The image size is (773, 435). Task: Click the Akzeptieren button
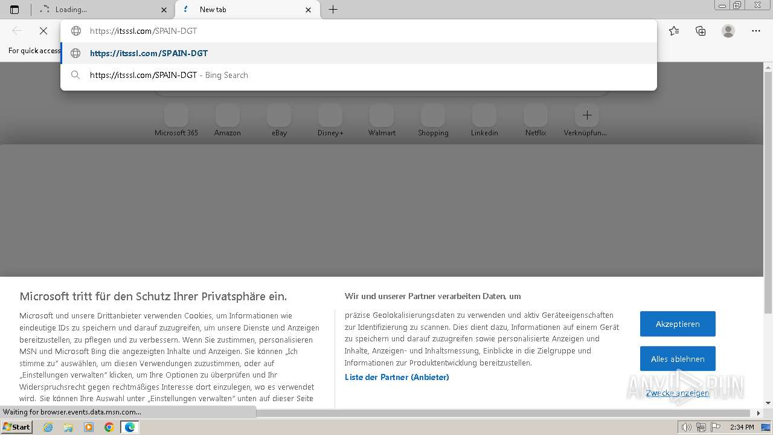click(x=678, y=324)
